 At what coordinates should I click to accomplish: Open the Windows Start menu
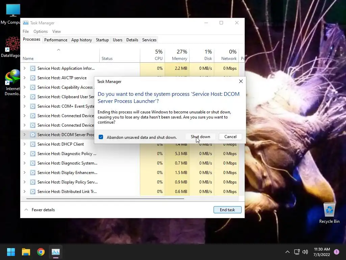pos(11,252)
